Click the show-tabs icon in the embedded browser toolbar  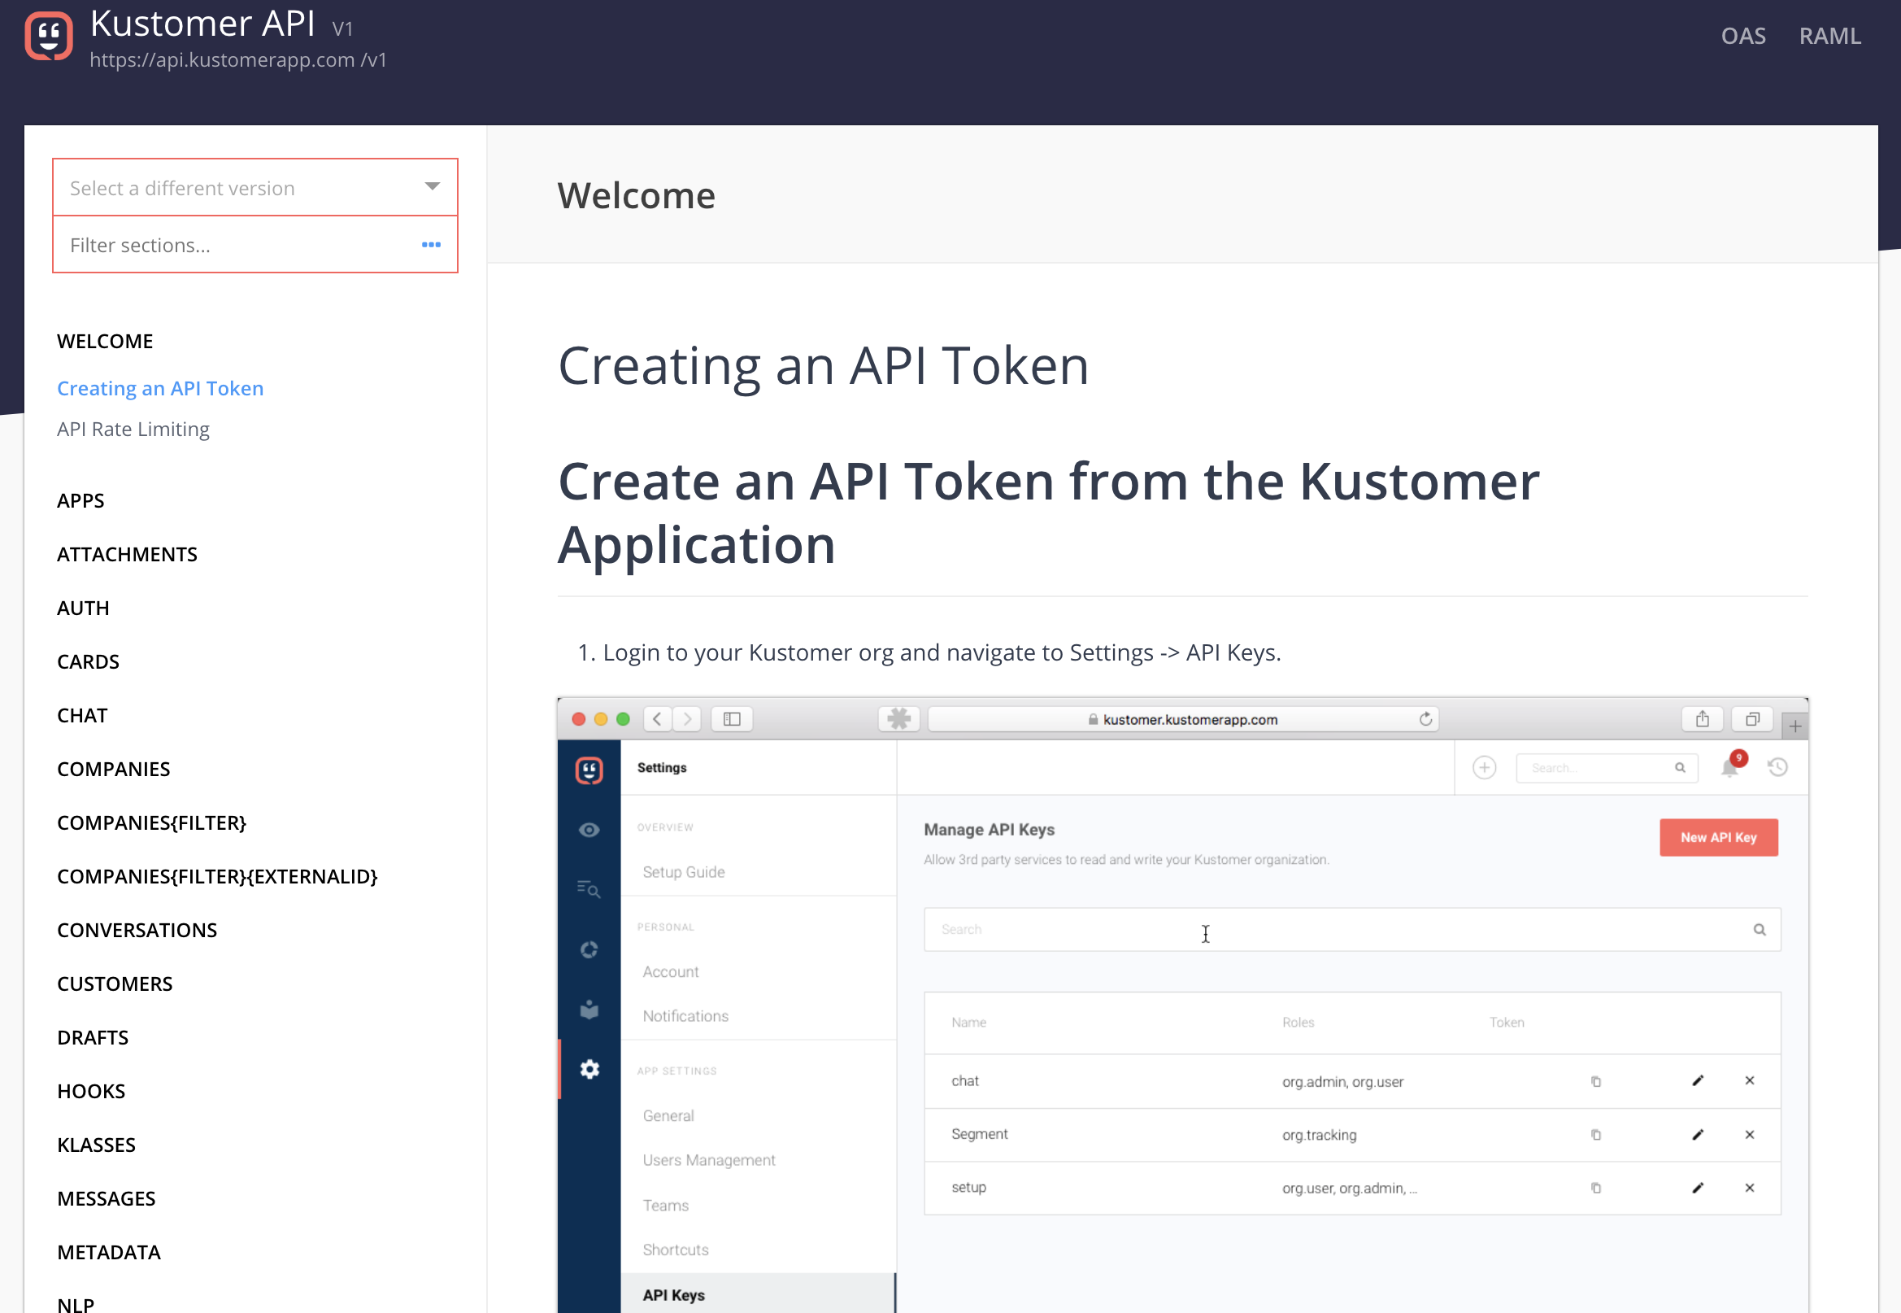(1752, 719)
